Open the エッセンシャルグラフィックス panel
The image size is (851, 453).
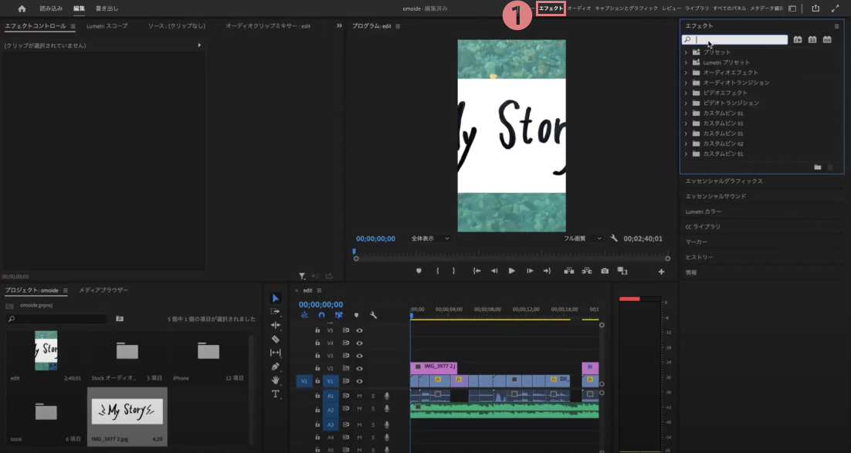coord(724,181)
